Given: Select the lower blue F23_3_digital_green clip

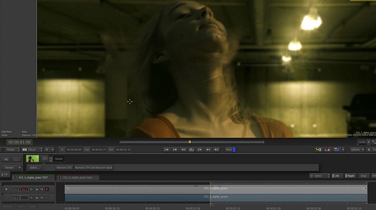Looking at the screenshot, I should click(x=216, y=197).
